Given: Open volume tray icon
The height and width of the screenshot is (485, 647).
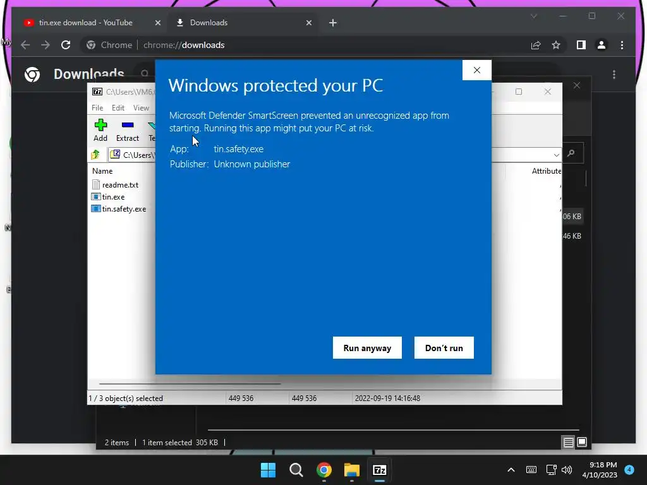Looking at the screenshot, I should (567, 470).
